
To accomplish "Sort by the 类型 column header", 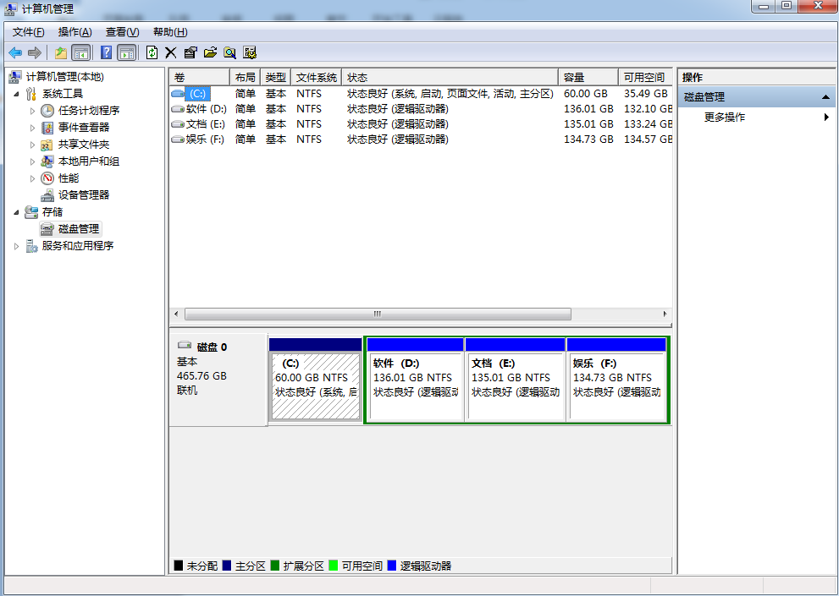I will coord(275,78).
